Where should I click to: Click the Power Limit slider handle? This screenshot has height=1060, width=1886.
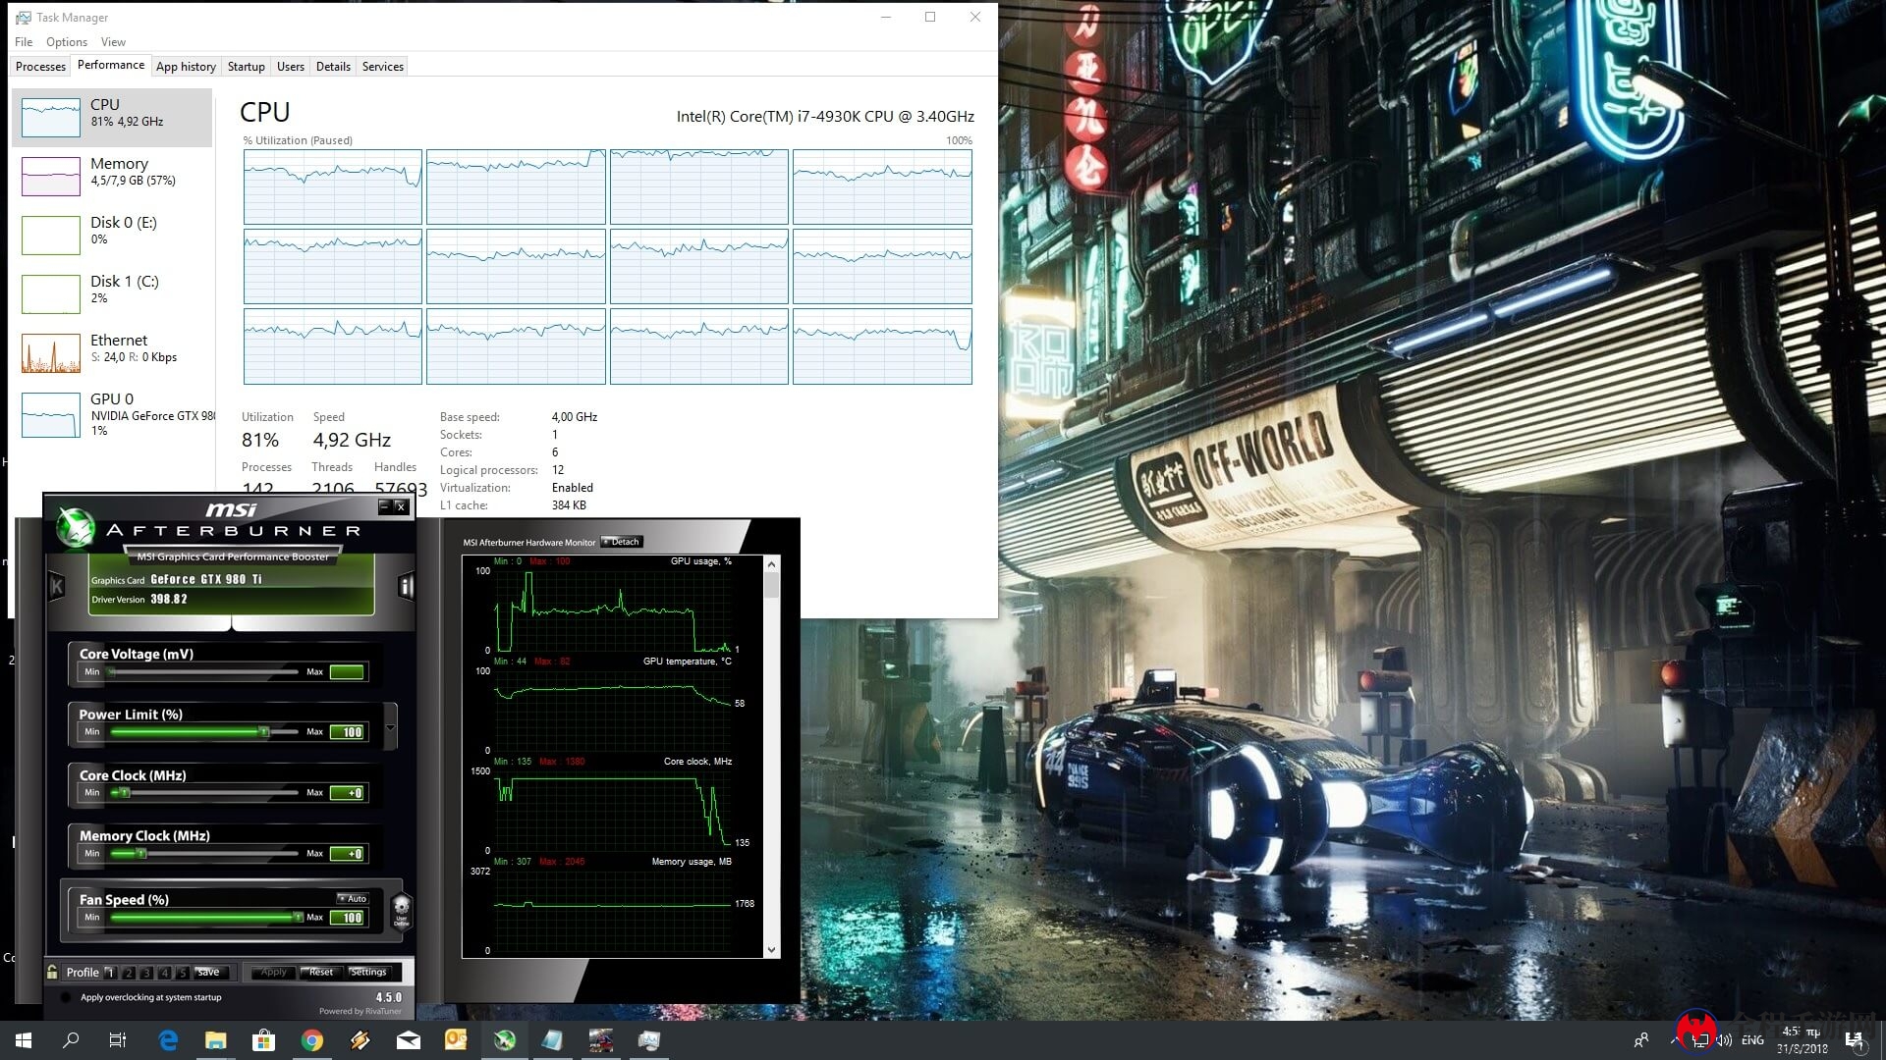(x=263, y=731)
